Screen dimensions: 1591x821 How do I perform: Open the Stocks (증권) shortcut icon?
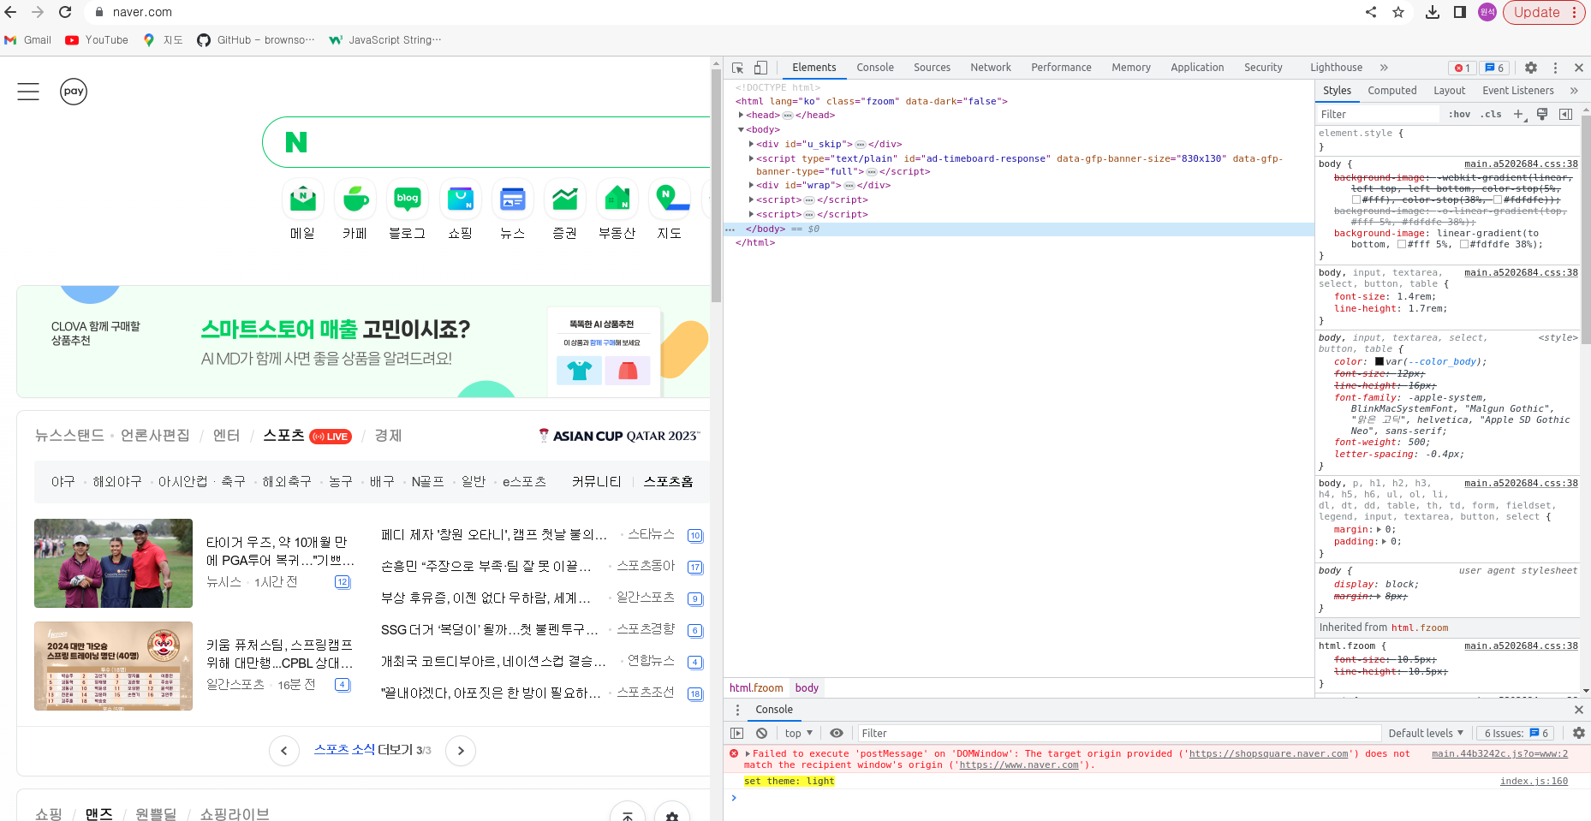565,199
